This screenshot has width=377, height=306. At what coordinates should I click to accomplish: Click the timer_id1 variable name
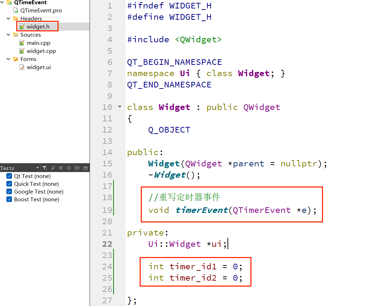click(x=193, y=267)
